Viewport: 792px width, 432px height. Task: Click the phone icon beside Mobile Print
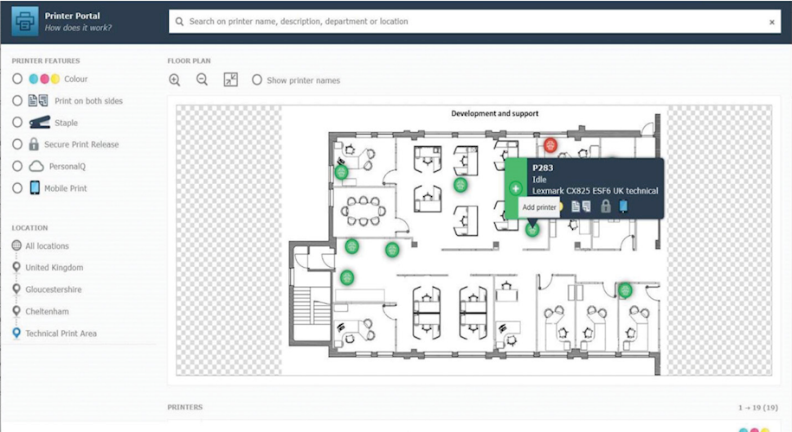[35, 187]
